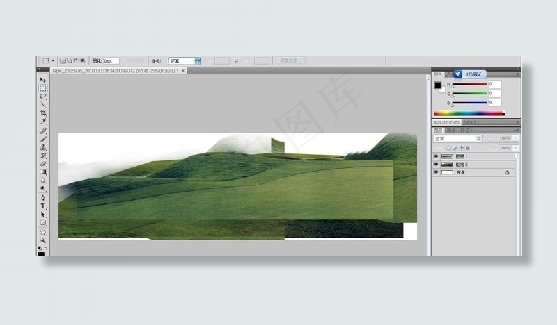The image size is (557, 325).
Task: Click the green G color slider
Action: [x=469, y=94]
